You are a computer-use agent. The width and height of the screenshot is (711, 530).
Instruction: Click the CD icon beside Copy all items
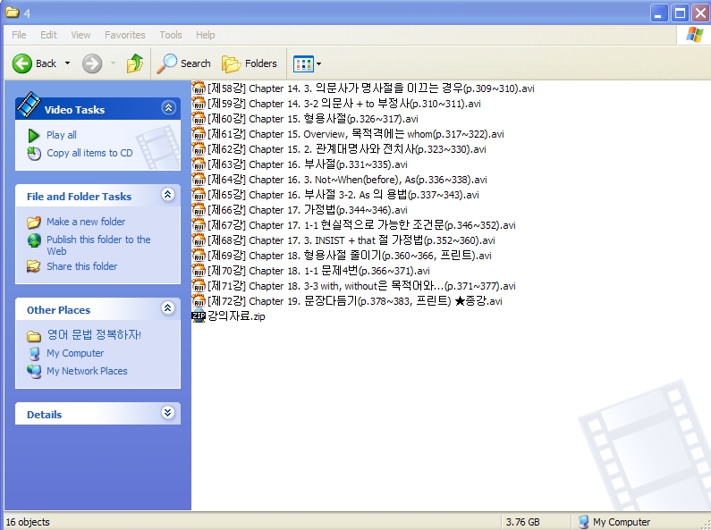(34, 154)
